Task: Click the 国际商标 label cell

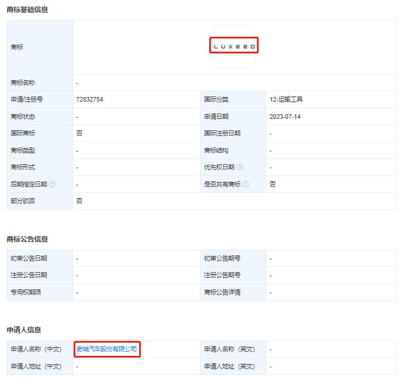Action: pos(40,133)
